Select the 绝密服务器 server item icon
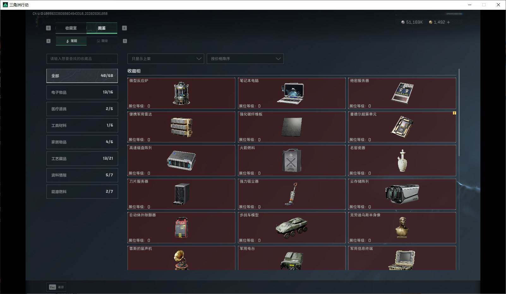 [402, 93]
